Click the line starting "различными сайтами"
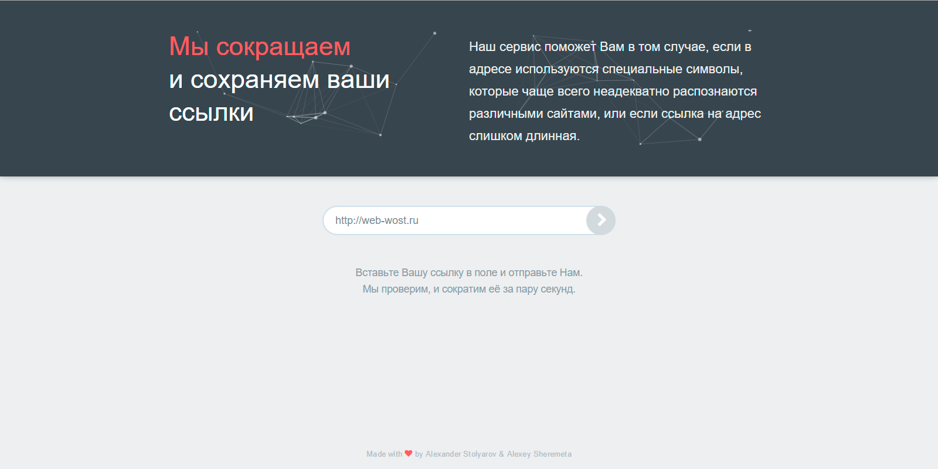The height and width of the screenshot is (469, 938). click(x=614, y=114)
